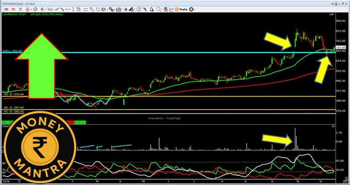Click the 'DAvg(E,50,E,200,close)' indicator label
This screenshot has height=185, width=350.
tap(47, 14)
